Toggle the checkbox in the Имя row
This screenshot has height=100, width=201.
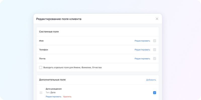pos(155,41)
